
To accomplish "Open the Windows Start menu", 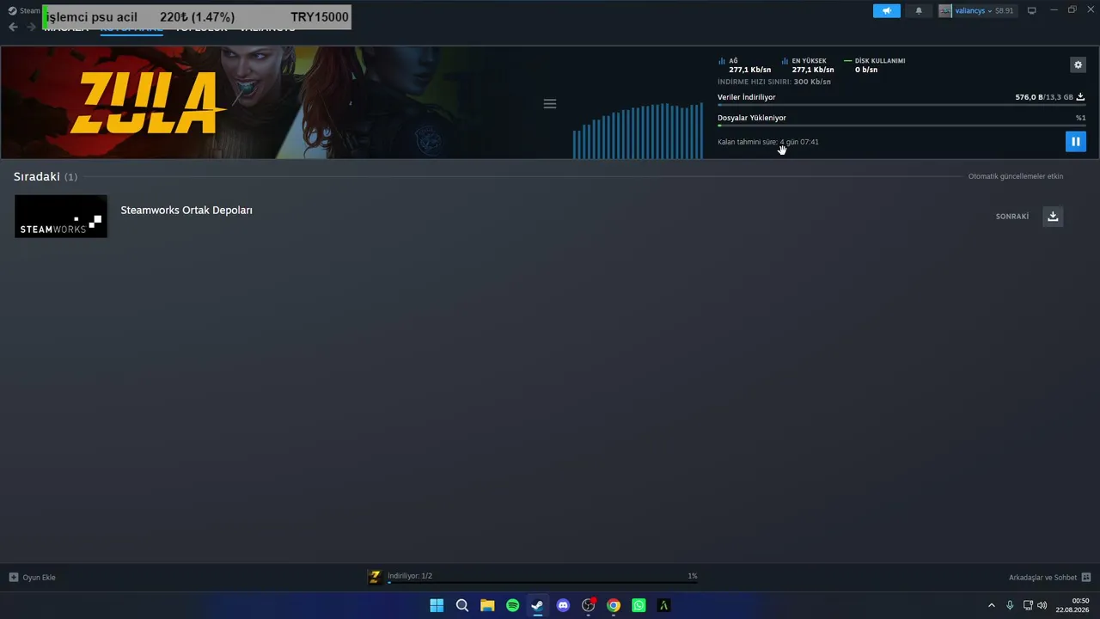I will 437,605.
